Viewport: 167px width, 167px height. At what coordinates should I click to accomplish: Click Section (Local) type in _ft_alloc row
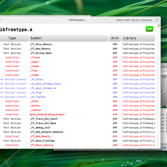(13, 79)
